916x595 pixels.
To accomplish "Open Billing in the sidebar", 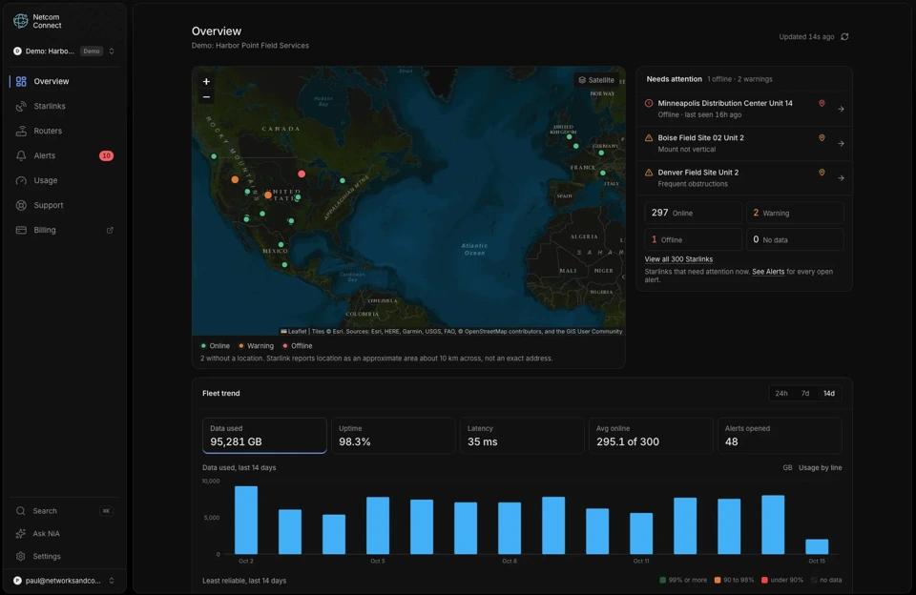I will click(64, 230).
